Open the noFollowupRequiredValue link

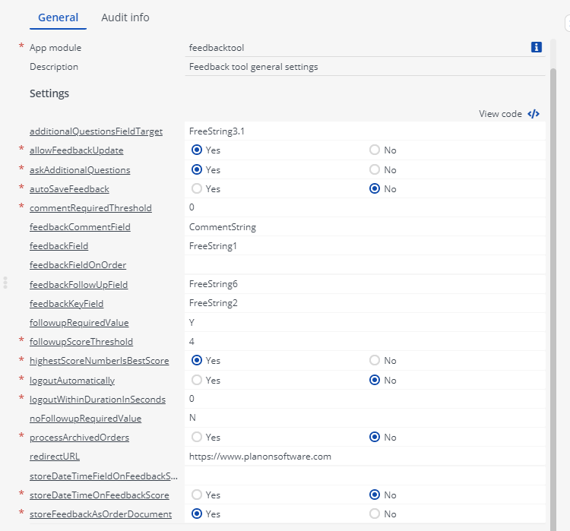tap(85, 419)
